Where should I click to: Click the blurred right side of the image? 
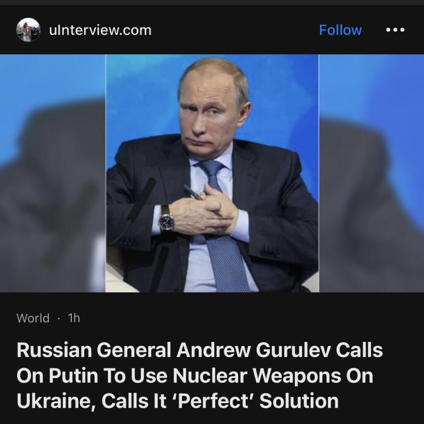click(371, 173)
